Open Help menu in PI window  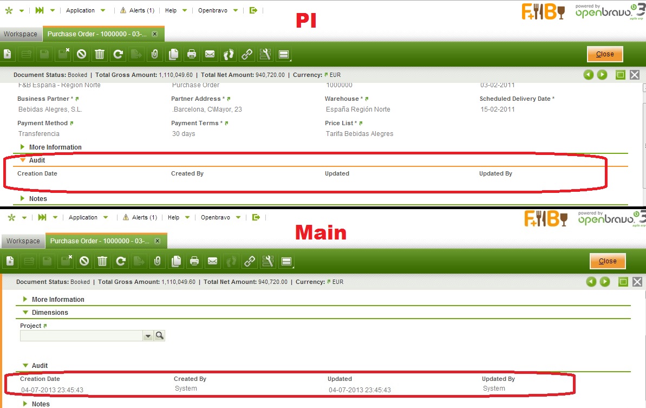[175, 10]
